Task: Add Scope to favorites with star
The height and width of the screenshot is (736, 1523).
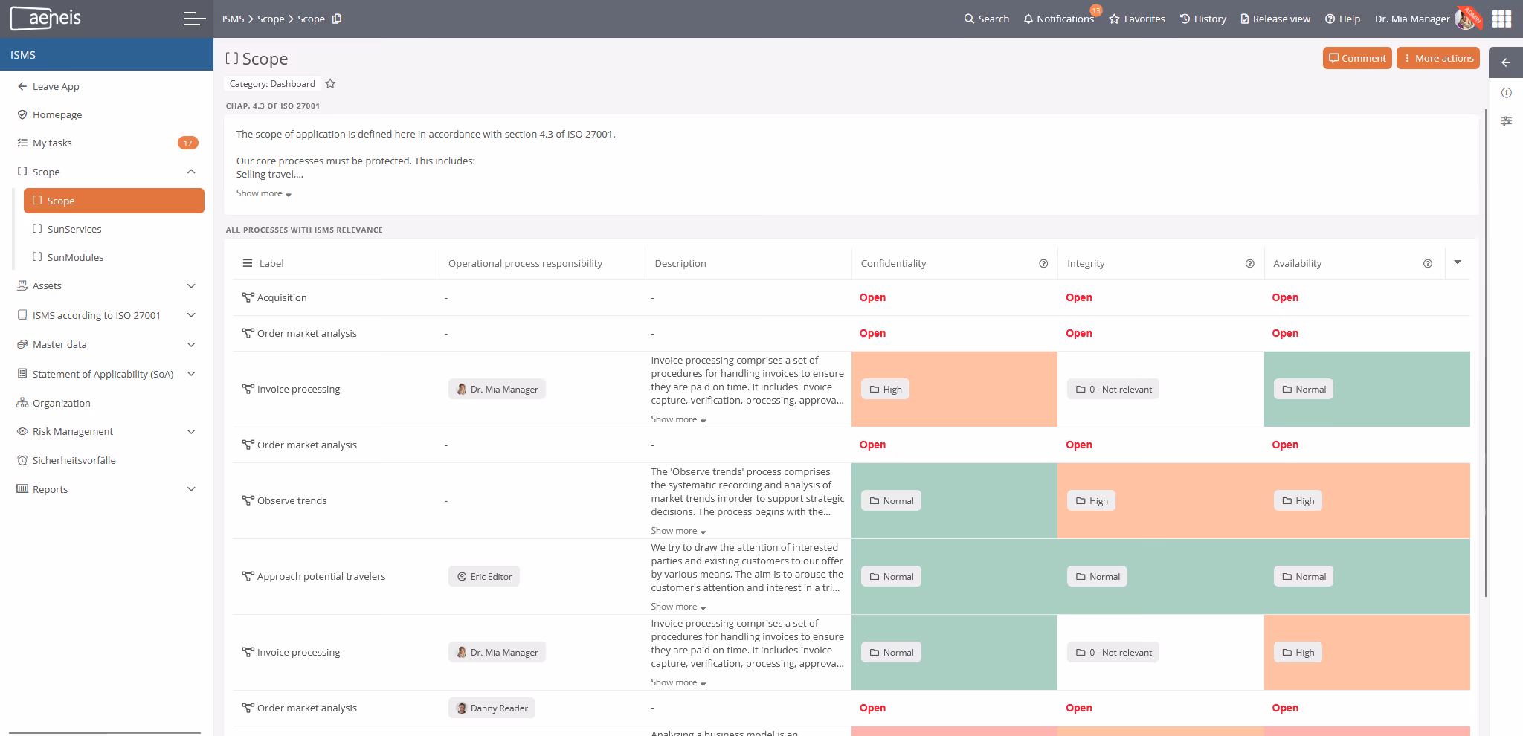Action: pos(330,84)
